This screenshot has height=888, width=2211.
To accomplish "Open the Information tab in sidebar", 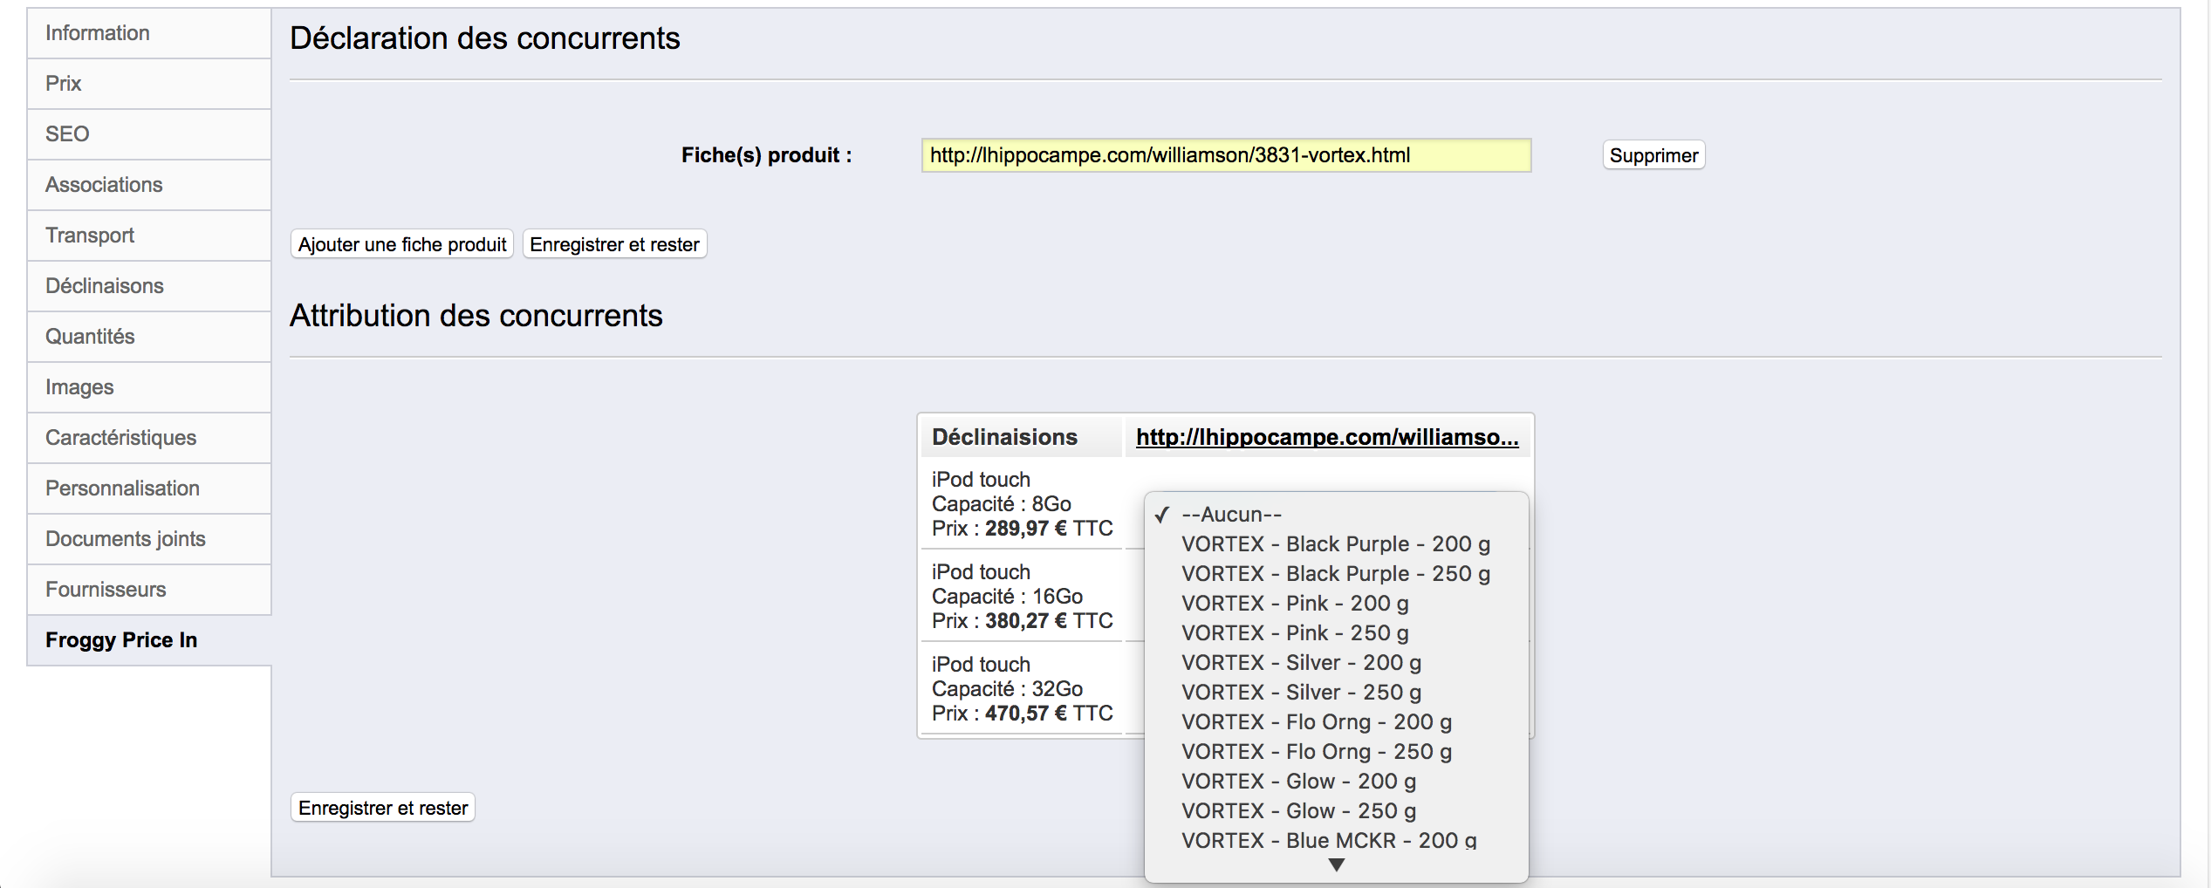I will tap(149, 33).
